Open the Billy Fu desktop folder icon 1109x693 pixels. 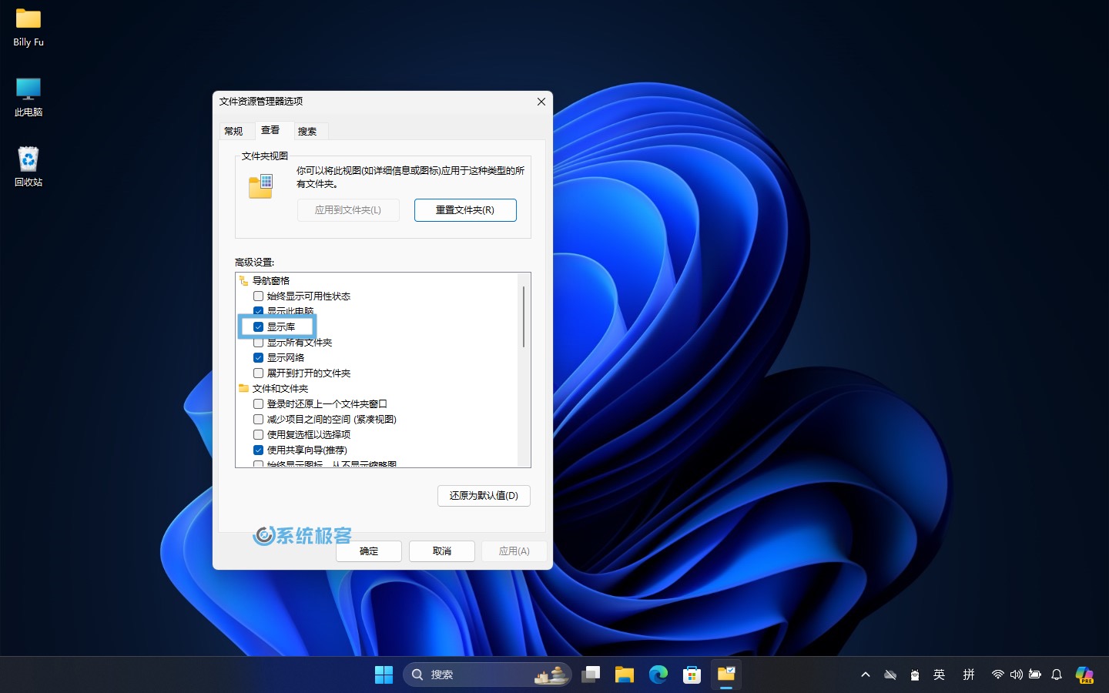(28, 28)
